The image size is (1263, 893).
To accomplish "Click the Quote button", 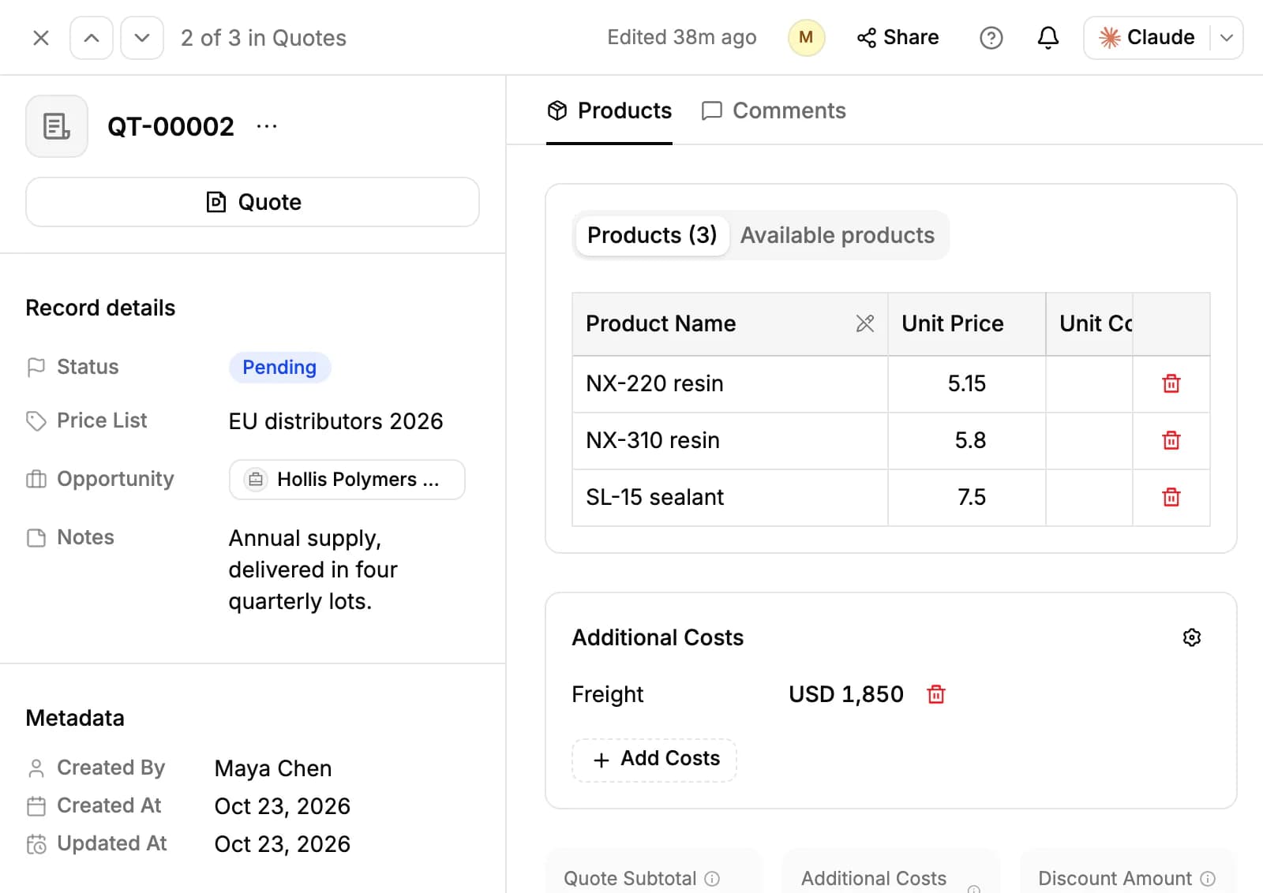I will 253,202.
